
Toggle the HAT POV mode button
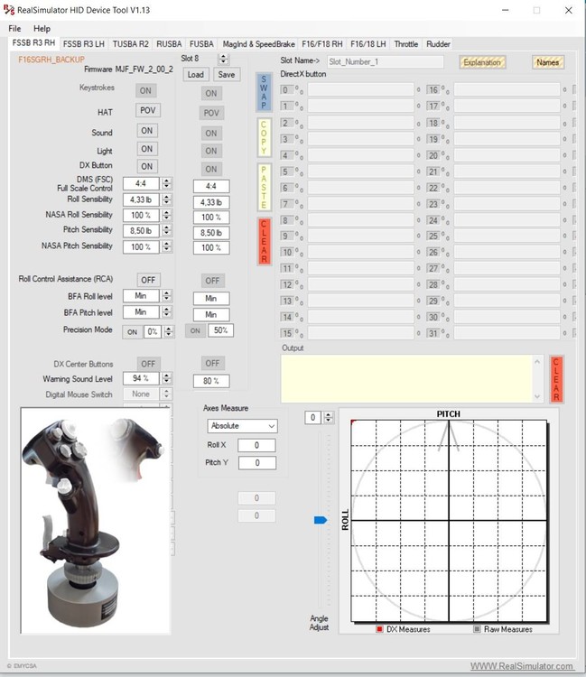coord(148,110)
